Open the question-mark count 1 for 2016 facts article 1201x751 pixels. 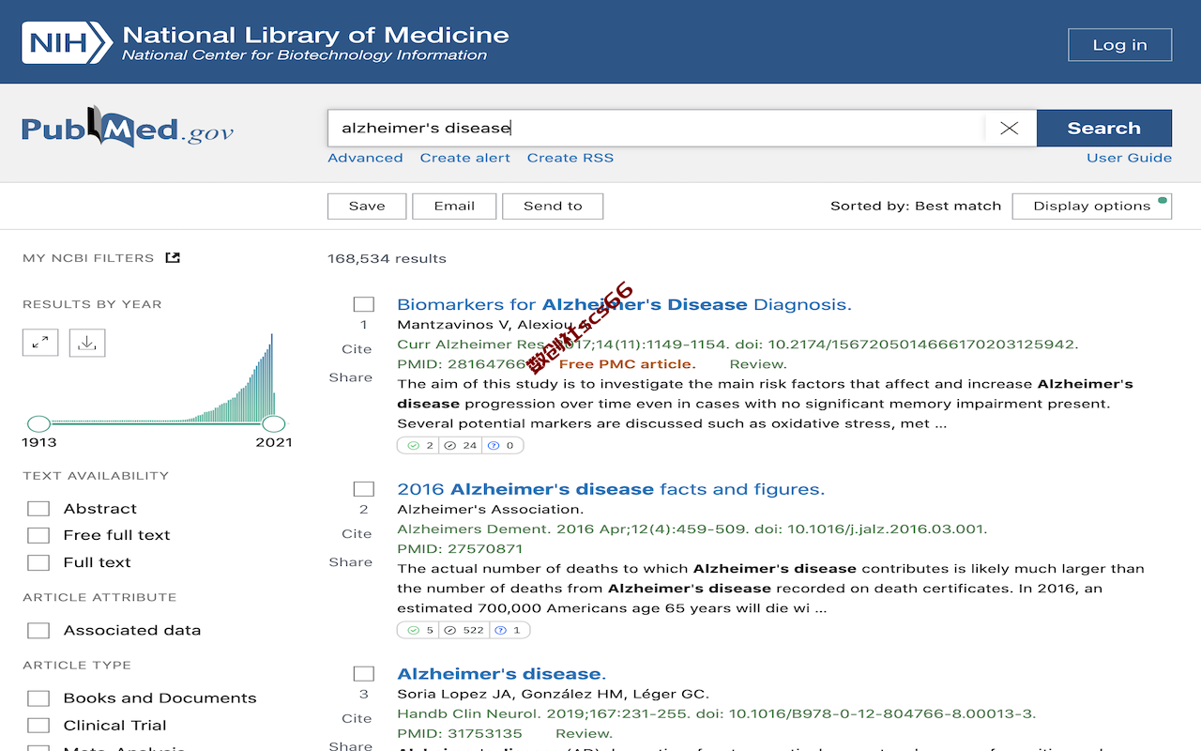[509, 630]
